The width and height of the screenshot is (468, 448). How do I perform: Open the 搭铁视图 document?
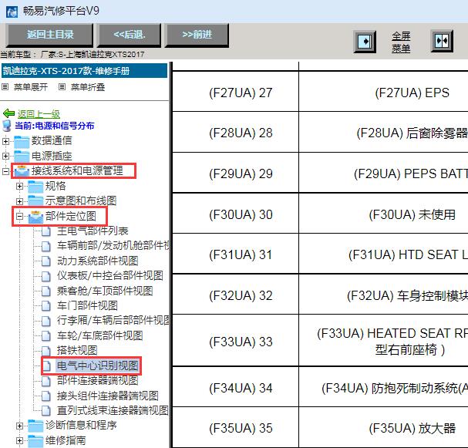pos(77,350)
